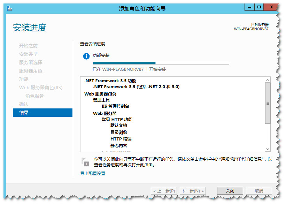Click the 已在 WIN-PEAGBNORV87 上开始安装 status text
This screenshot has width=286, height=205.
click(x=129, y=69)
